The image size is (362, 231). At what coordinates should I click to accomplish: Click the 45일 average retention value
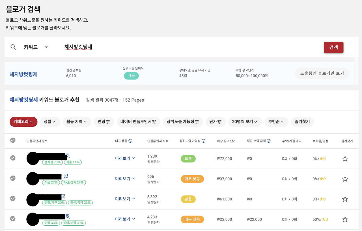[183, 76]
